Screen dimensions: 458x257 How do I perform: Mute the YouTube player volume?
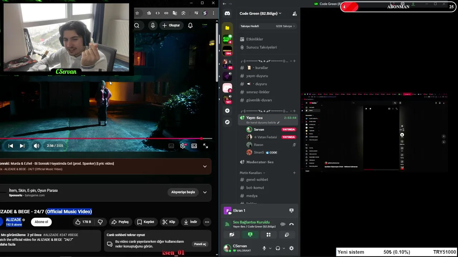36,146
